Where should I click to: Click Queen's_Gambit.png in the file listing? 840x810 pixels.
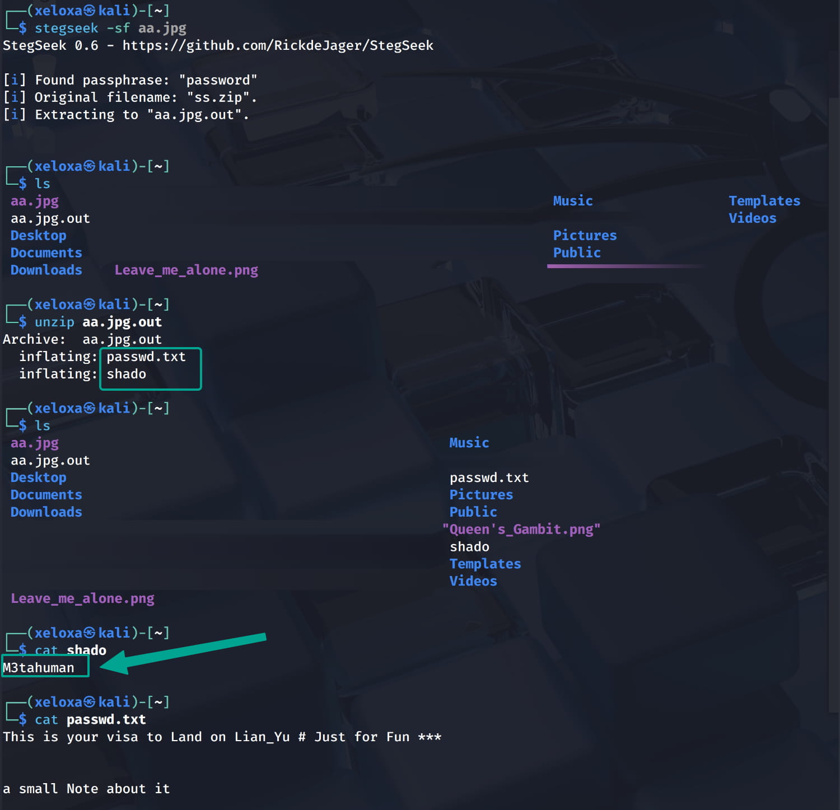coord(521,530)
